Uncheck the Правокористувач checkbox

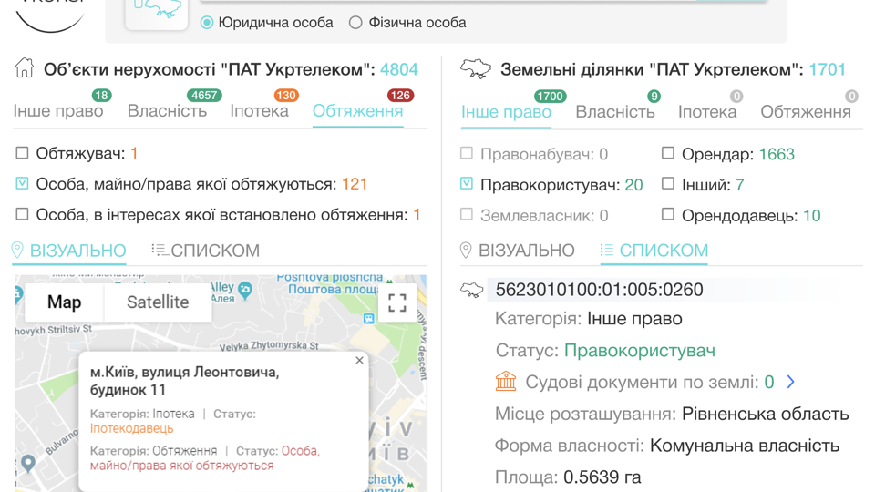[467, 183]
